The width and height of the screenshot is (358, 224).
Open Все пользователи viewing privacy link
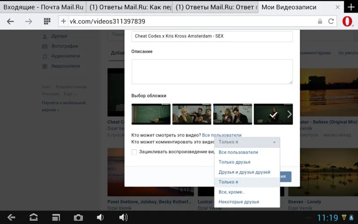click(x=222, y=135)
